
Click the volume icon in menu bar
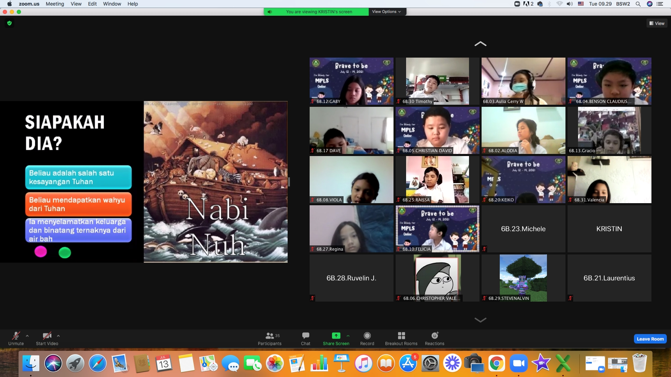569,4
